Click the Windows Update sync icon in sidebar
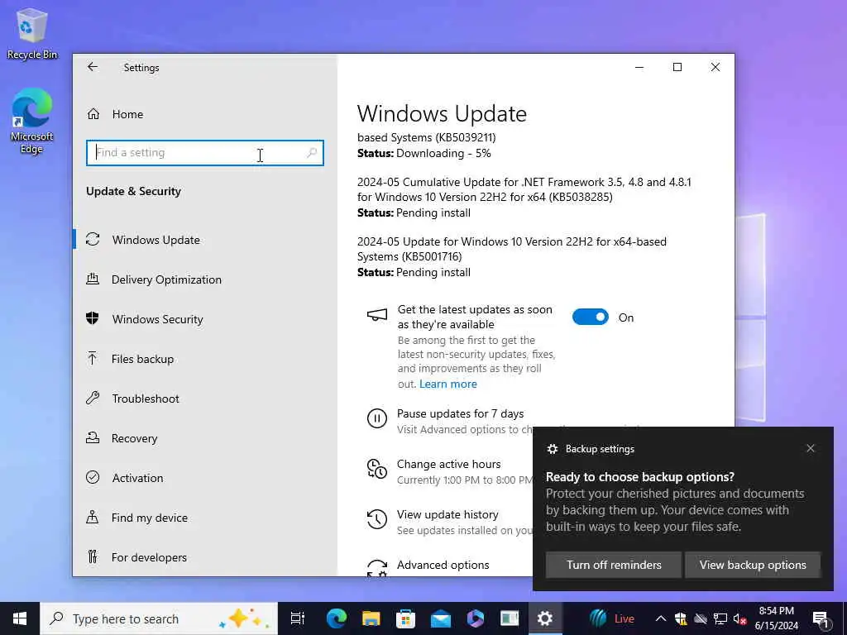This screenshot has height=635, width=847. pos(93,239)
